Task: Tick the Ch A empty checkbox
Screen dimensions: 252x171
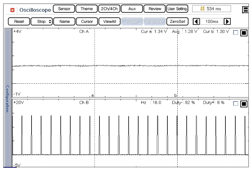Action: [236, 33]
